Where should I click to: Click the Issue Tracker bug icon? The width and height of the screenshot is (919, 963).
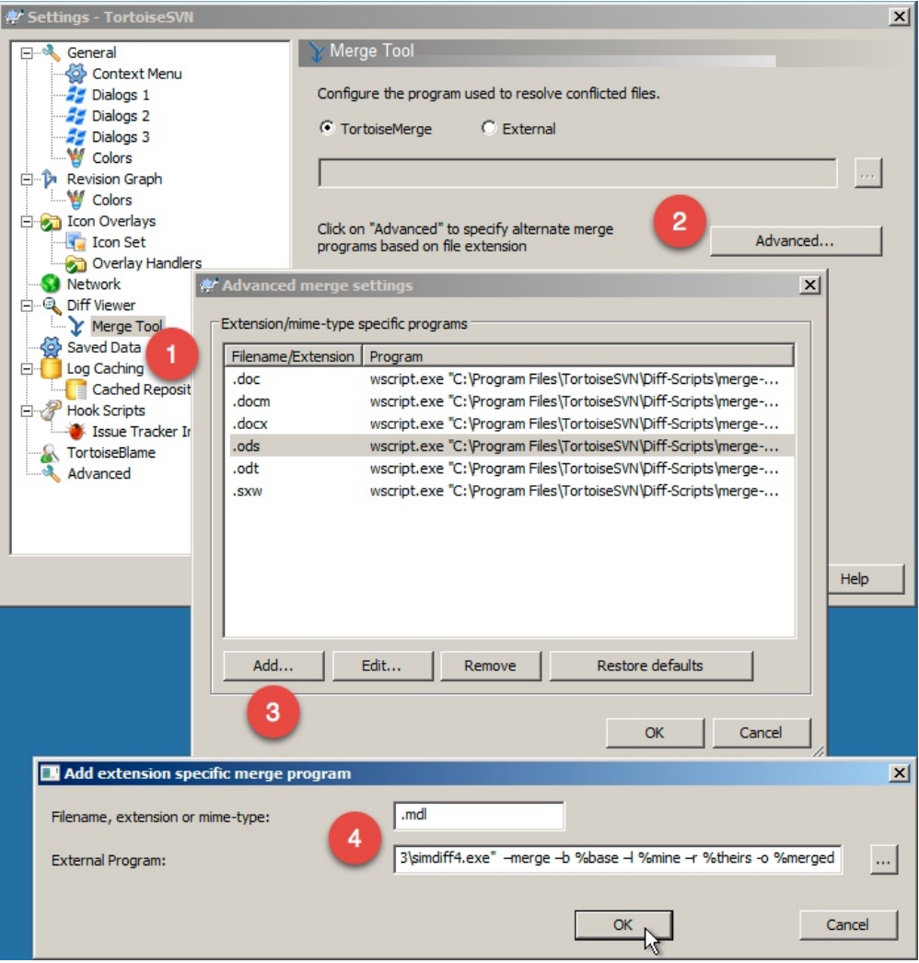(76, 431)
